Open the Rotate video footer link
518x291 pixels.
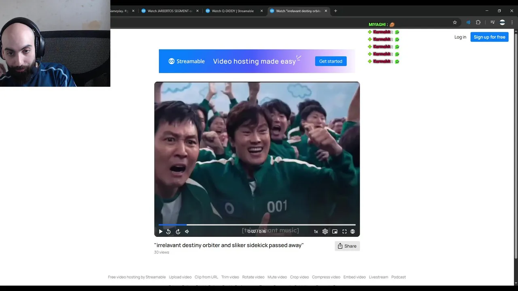pos(253,277)
